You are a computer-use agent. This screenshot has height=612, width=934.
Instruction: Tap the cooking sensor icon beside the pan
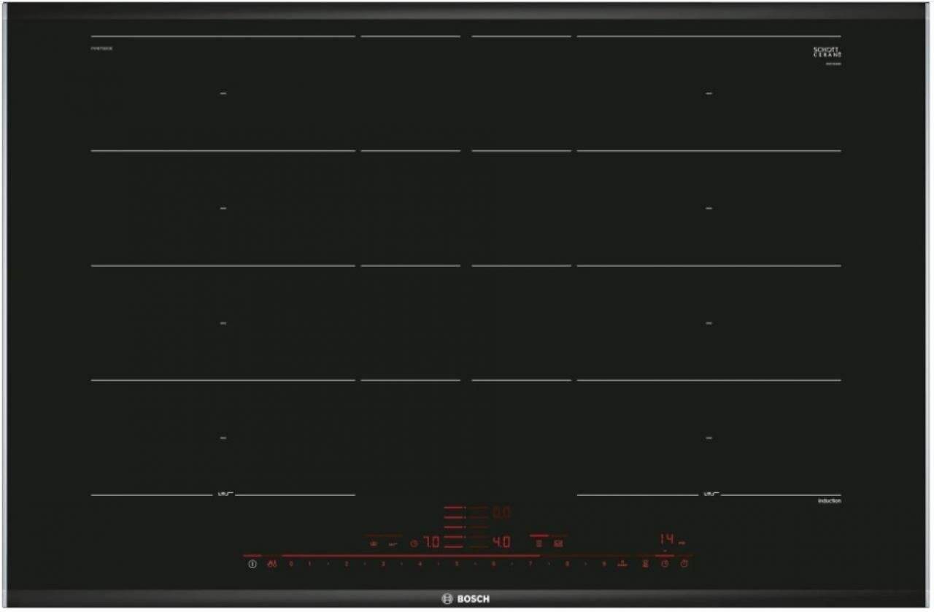coord(373,543)
